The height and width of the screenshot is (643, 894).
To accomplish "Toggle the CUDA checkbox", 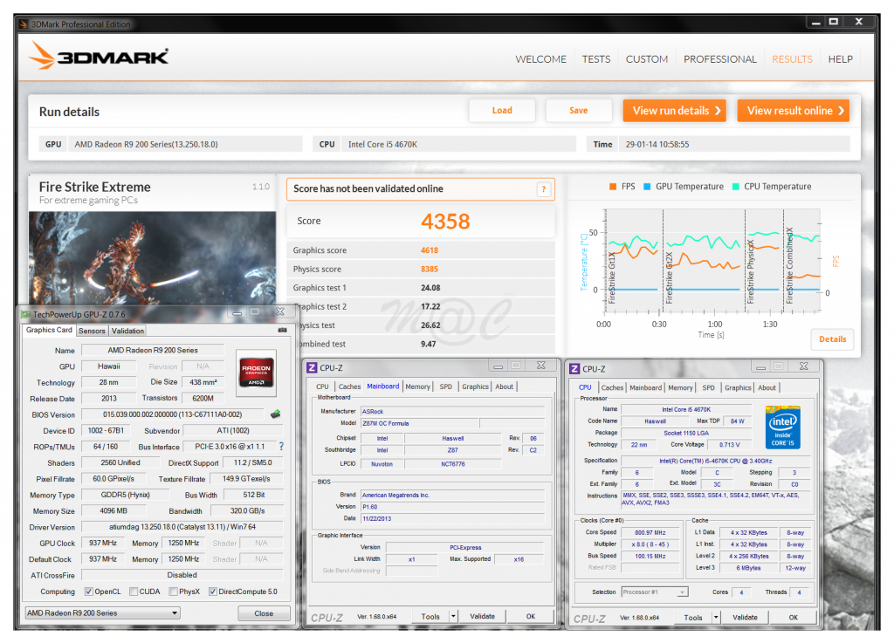I will pyautogui.click(x=133, y=592).
